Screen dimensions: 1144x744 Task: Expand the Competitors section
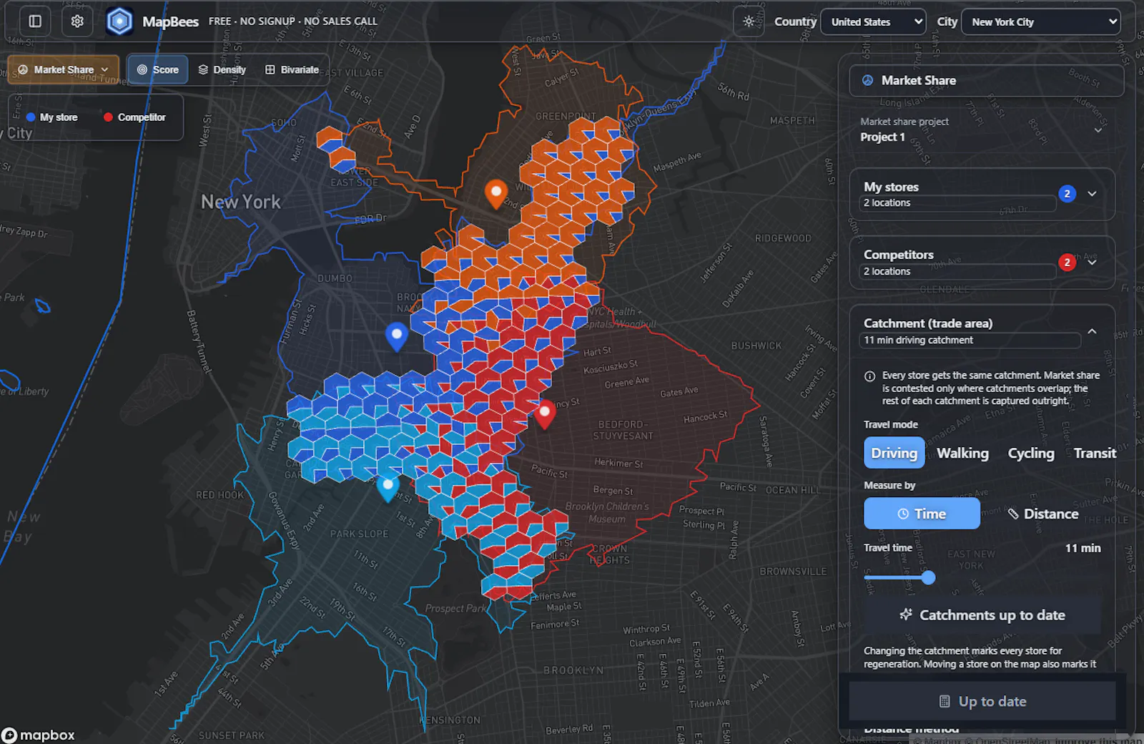pyautogui.click(x=1092, y=263)
